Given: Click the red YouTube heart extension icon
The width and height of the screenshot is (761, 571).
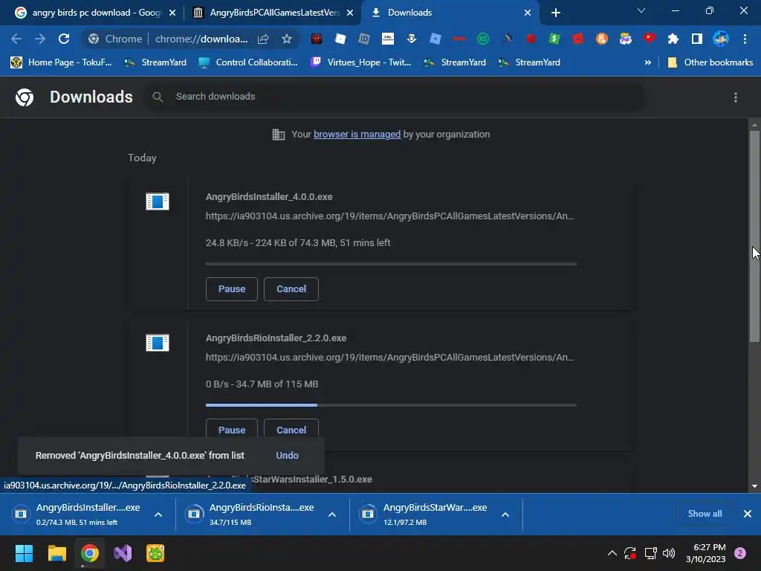Looking at the screenshot, I should click(650, 39).
